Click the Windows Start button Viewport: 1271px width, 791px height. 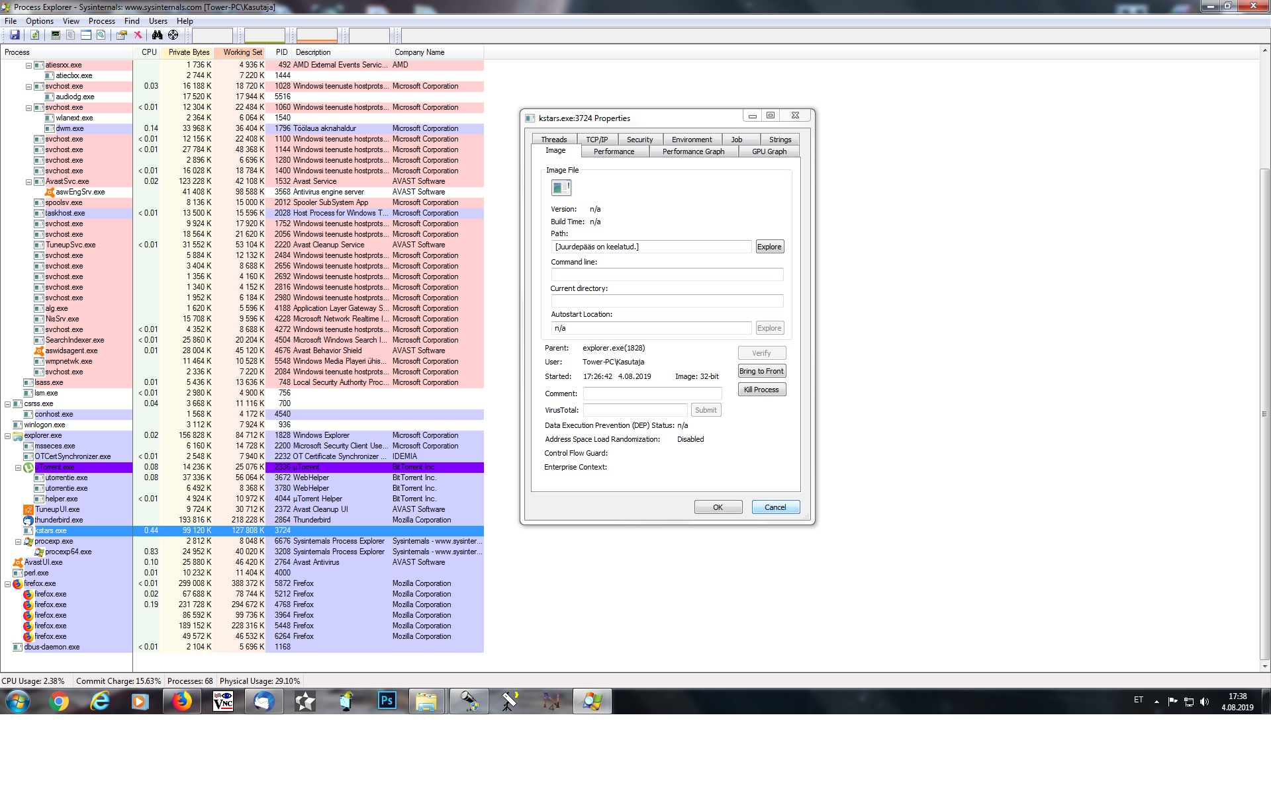18,701
